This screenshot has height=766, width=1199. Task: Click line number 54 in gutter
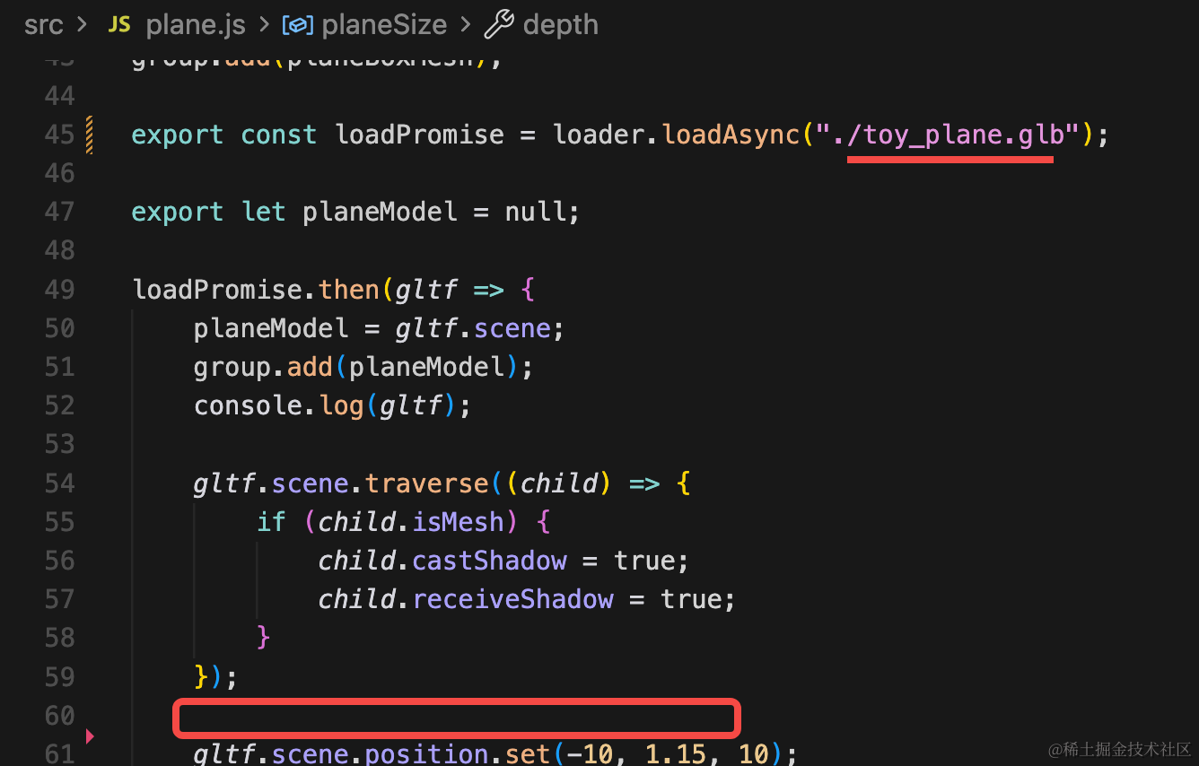[59, 483]
